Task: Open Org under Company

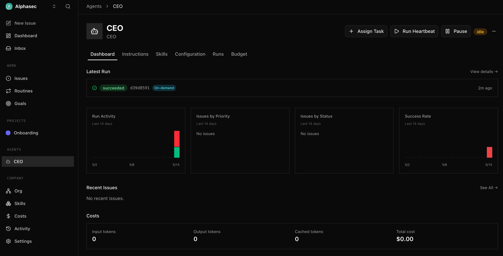Action: click(x=38, y=191)
